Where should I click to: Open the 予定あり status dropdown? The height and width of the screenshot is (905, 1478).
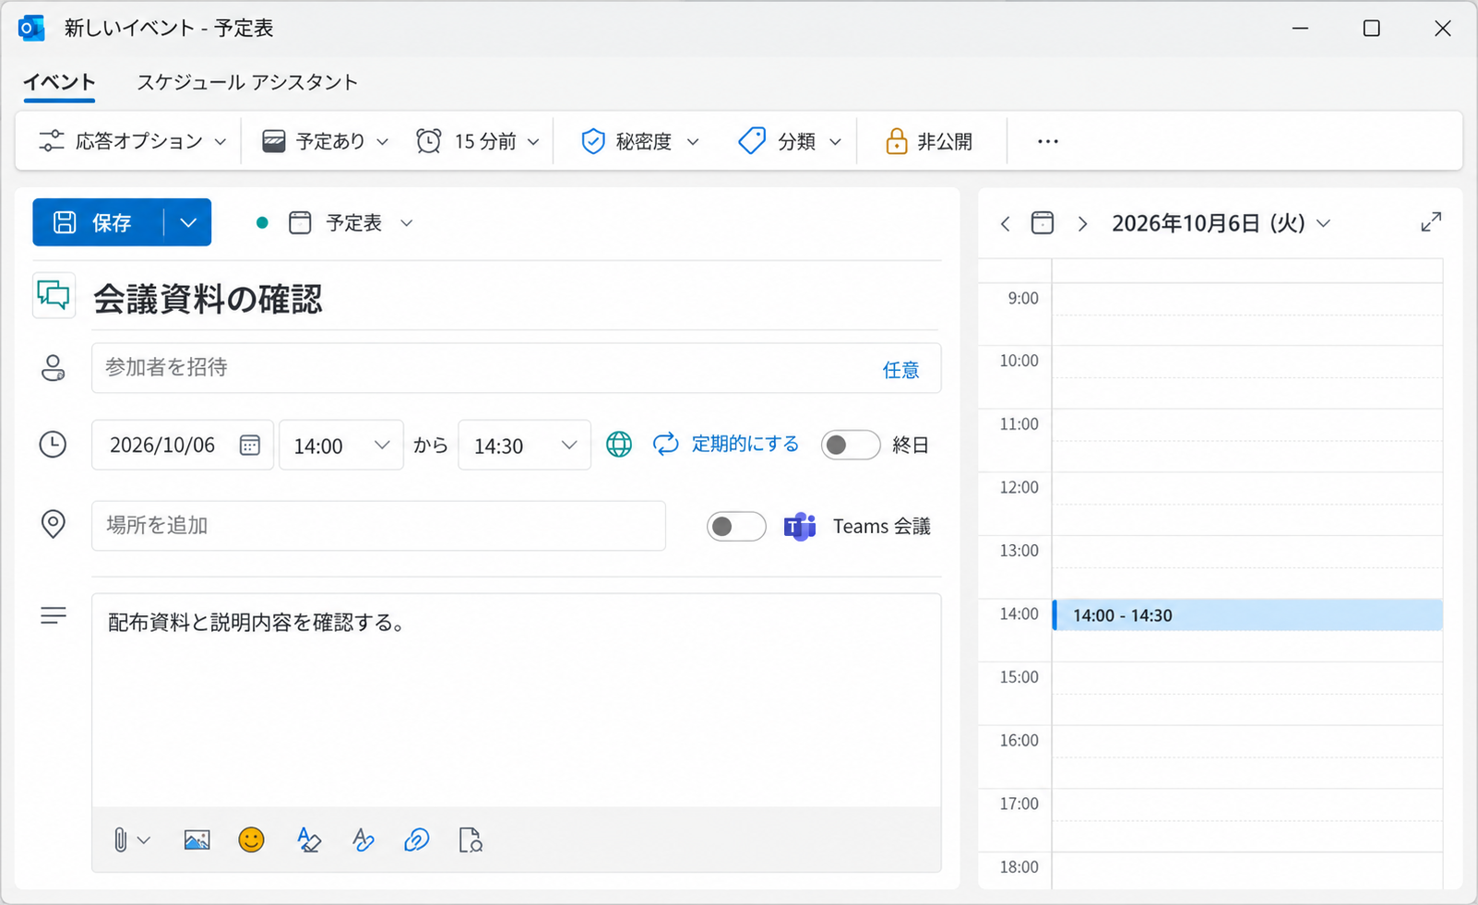pyautogui.click(x=326, y=141)
